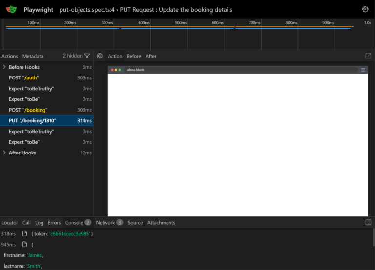Toggle the split sidebar layout icon
375x270 pixels.
click(368, 223)
